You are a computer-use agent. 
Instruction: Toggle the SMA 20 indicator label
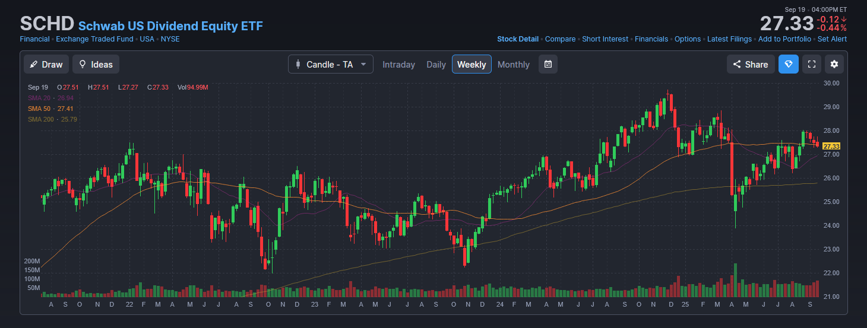coord(50,98)
